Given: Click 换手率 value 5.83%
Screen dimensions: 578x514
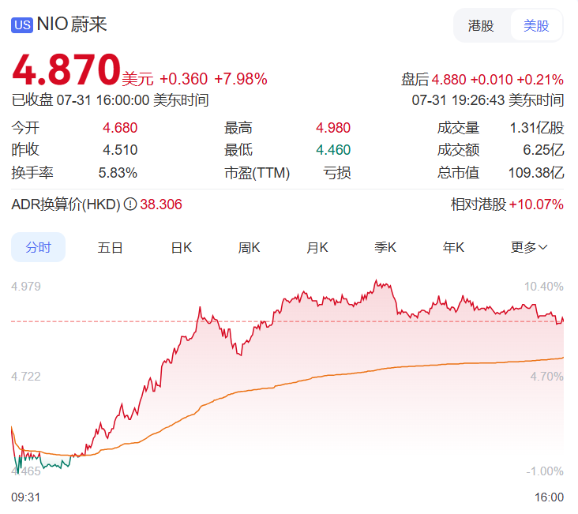Looking at the screenshot, I should 118,173.
